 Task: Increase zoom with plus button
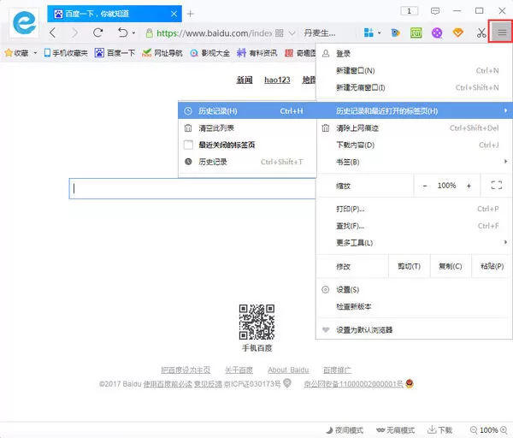(x=469, y=186)
